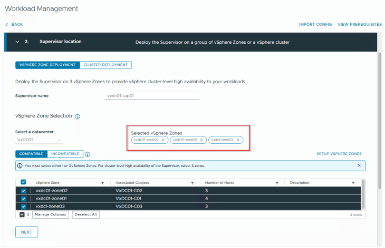Switch to the Incompatible zones tab
Image resolution: width=385 pixels, height=248 pixels.
pyautogui.click(x=65, y=154)
